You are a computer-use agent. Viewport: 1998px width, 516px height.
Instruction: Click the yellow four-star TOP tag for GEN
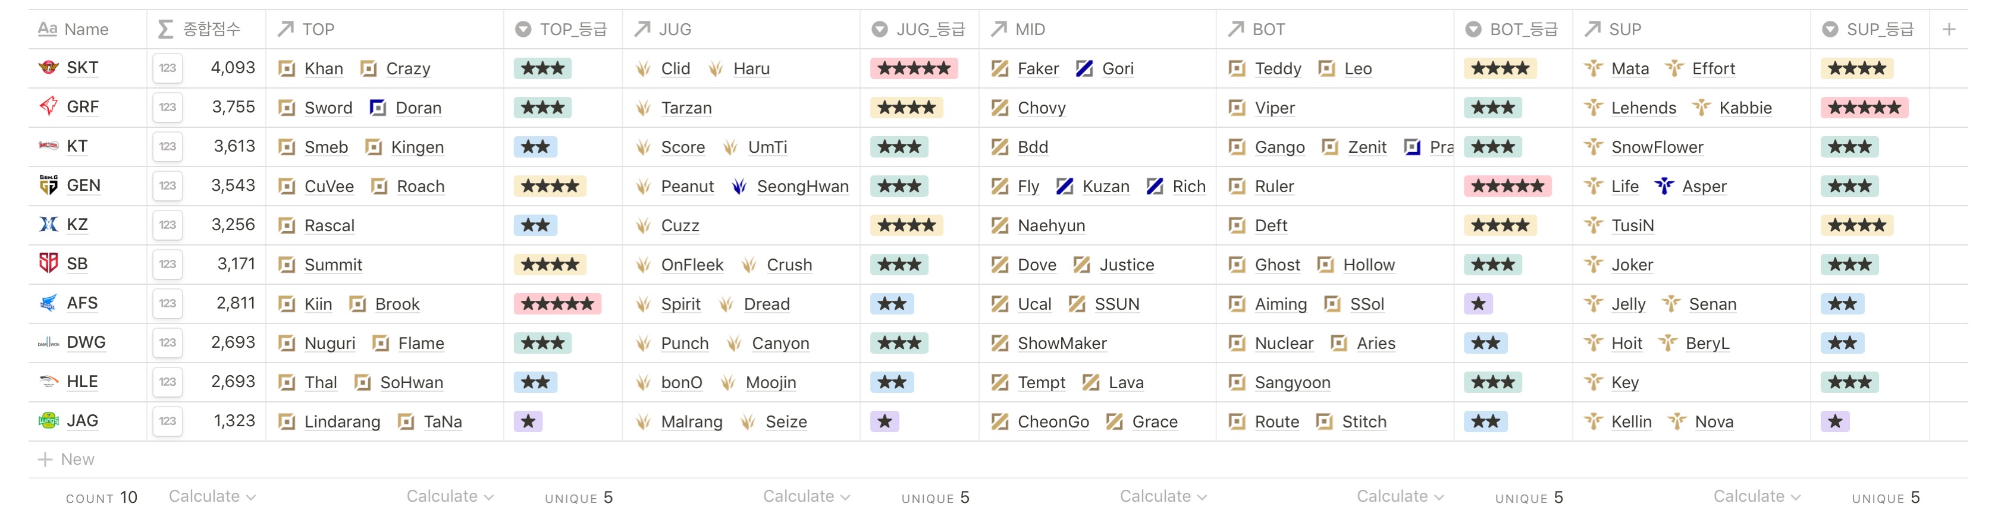click(x=550, y=186)
